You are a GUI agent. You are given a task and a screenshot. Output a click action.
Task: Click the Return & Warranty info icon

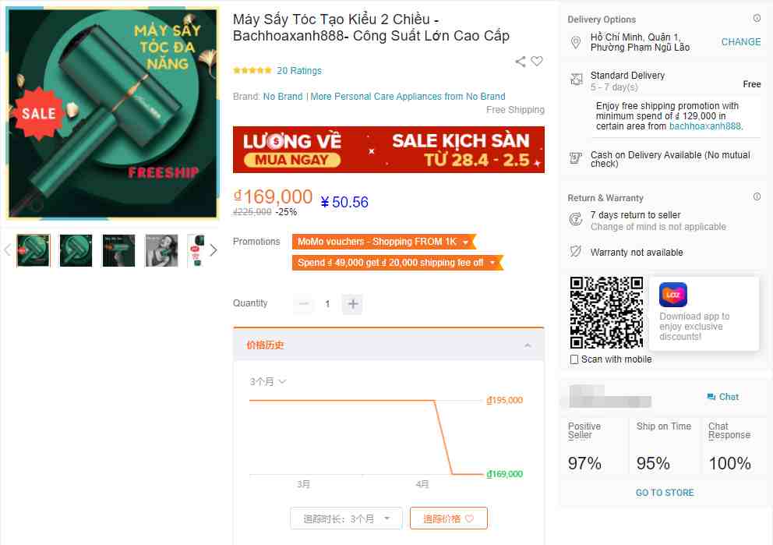click(x=756, y=196)
